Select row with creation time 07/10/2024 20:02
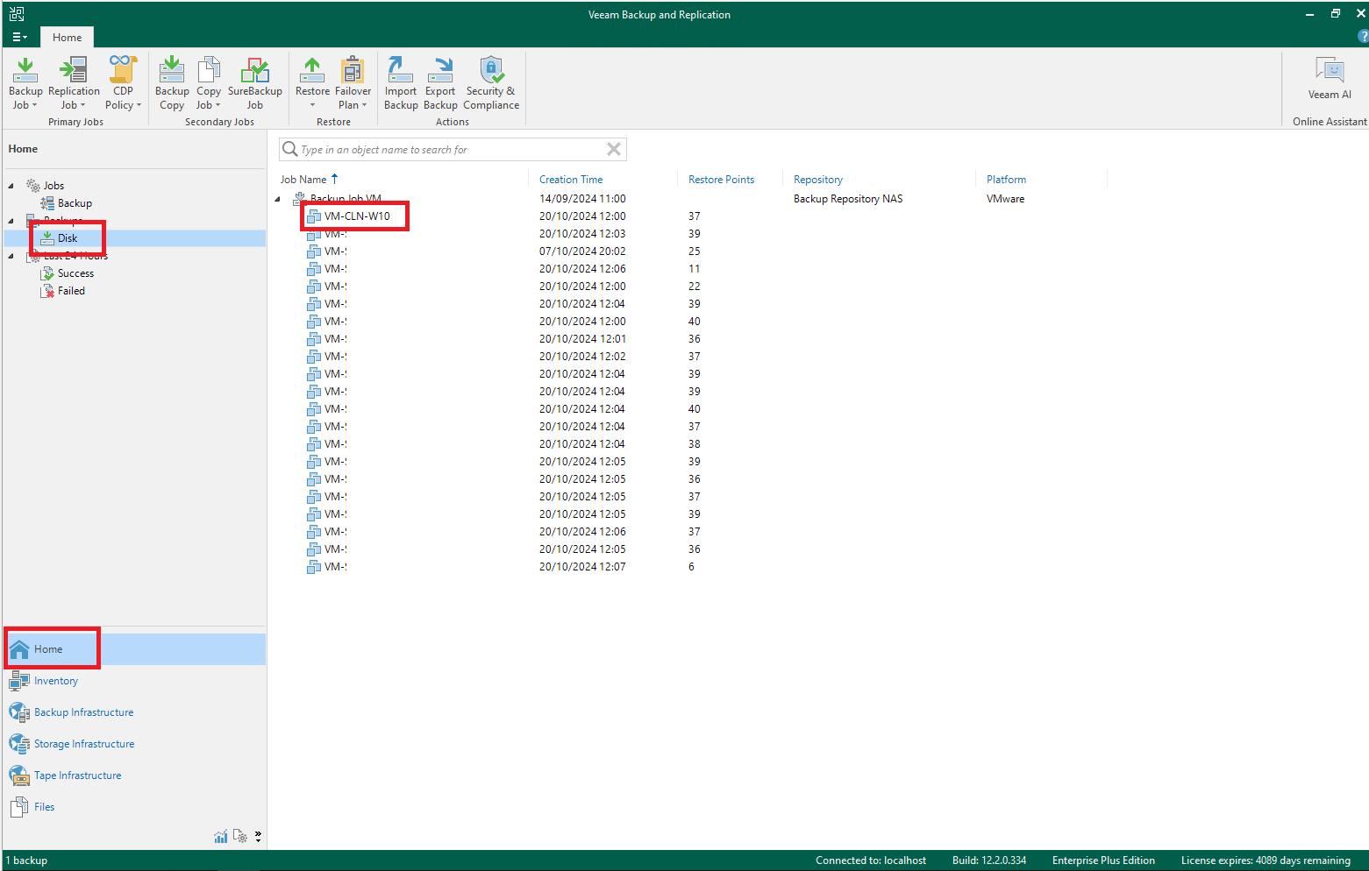Screen dimensions: 1369x871 (582, 251)
